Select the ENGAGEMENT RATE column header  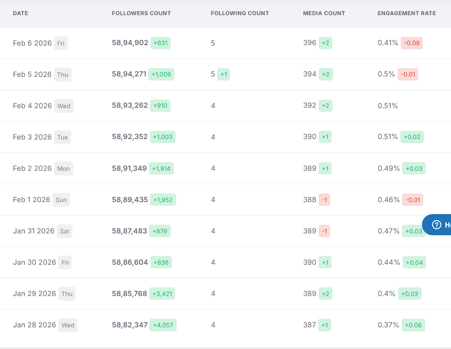tap(407, 13)
